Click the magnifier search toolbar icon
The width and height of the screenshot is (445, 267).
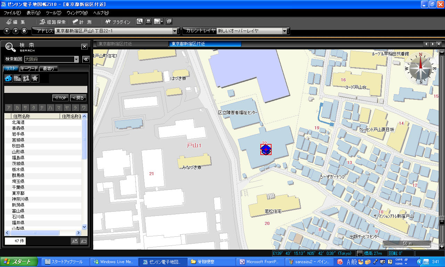coord(139,22)
